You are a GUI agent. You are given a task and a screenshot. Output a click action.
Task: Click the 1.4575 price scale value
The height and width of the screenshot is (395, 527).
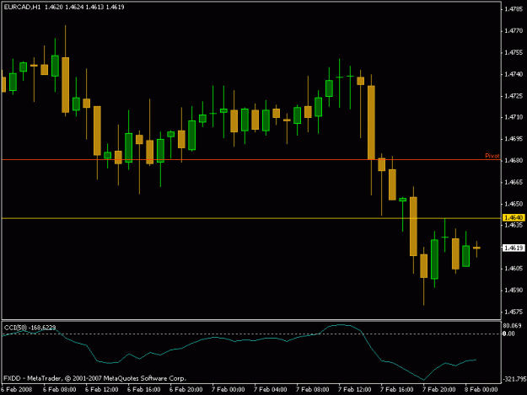click(514, 312)
